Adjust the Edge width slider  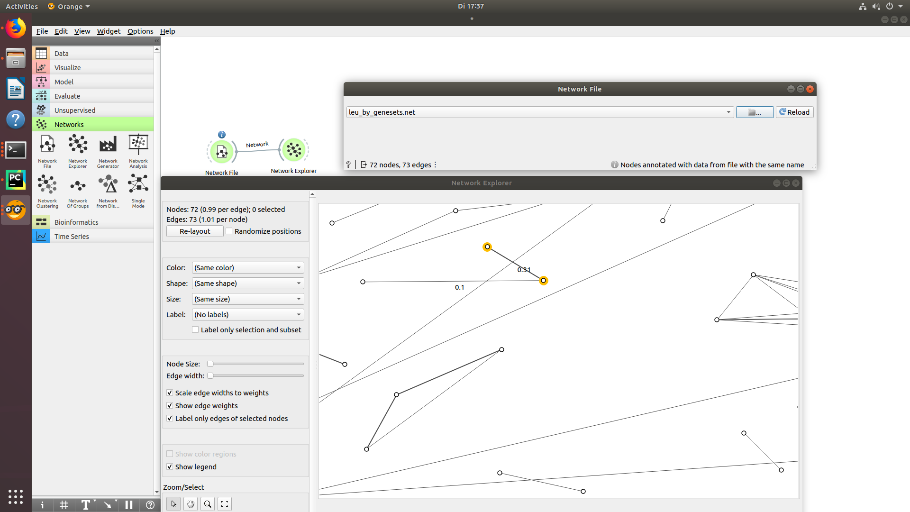point(256,376)
